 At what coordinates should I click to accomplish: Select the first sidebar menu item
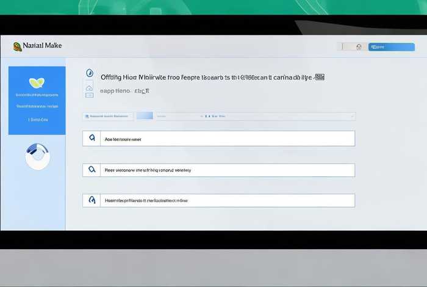pyautogui.click(x=37, y=95)
